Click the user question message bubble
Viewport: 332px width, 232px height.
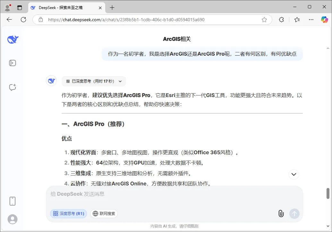tap(202, 54)
